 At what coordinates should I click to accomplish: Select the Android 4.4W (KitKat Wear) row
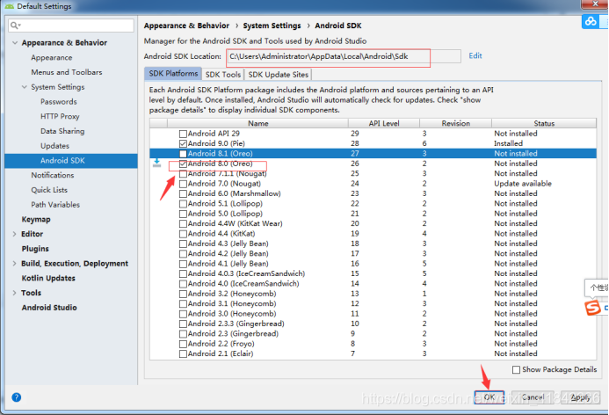point(373,224)
